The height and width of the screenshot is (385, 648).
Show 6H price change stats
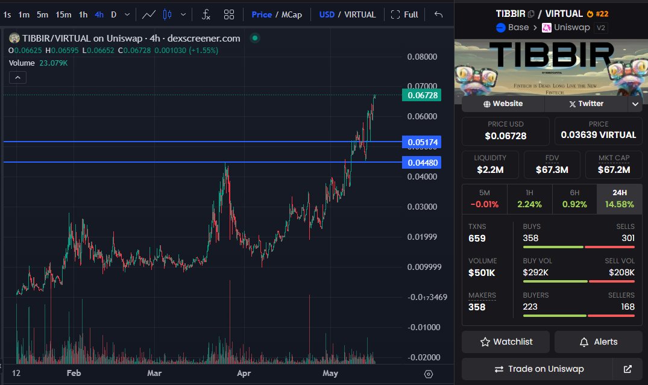[x=574, y=199]
